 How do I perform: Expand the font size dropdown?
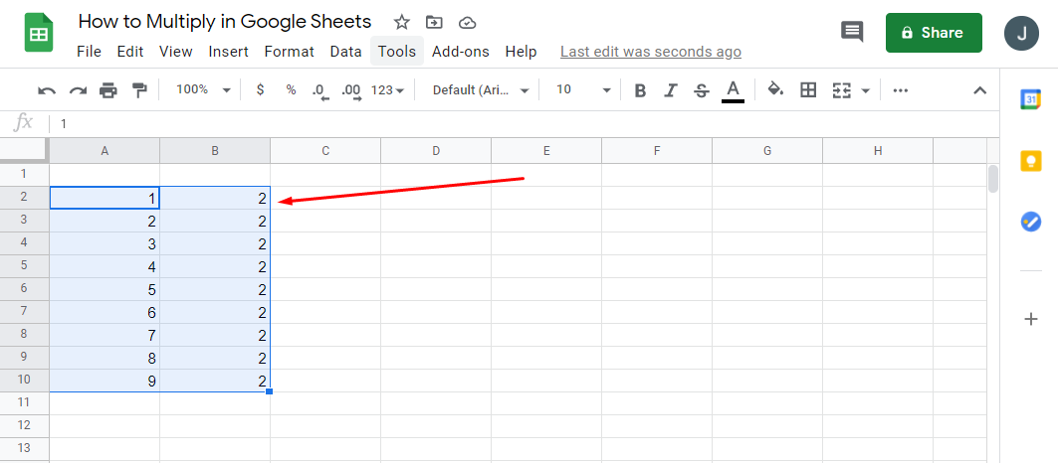(583, 90)
